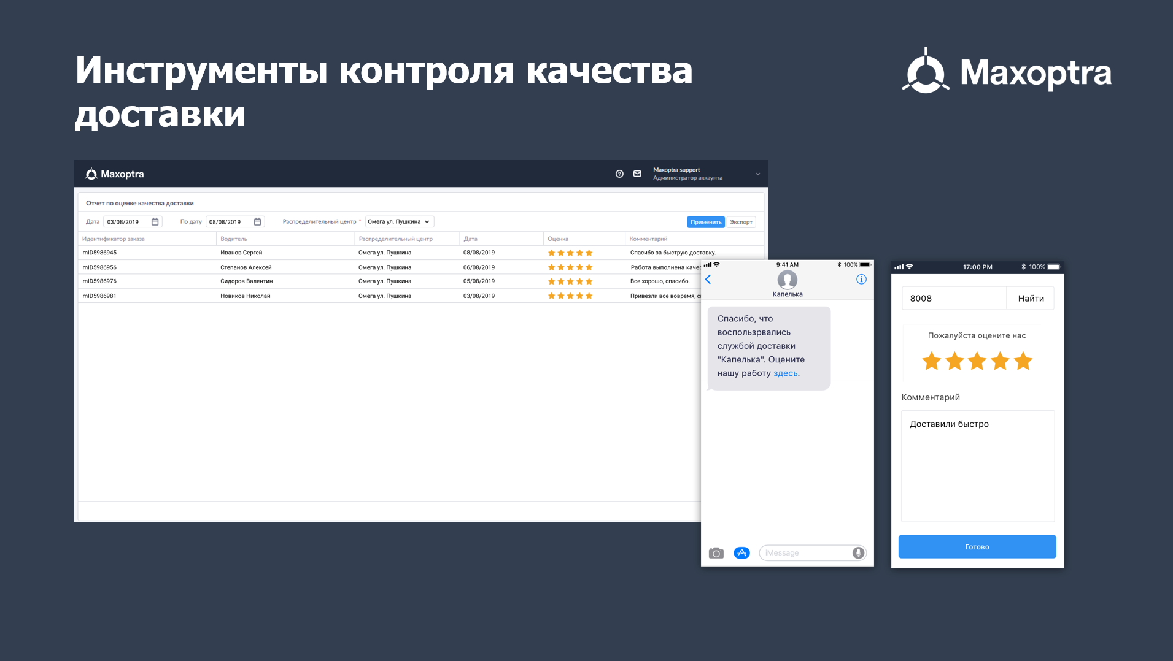Open calendar picker for start date 03/08/2019
Image resolution: width=1173 pixels, height=661 pixels.
(155, 222)
